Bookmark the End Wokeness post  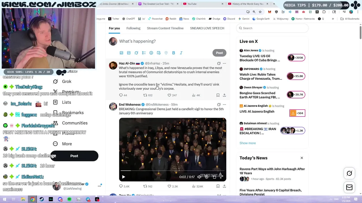[x=218, y=186]
